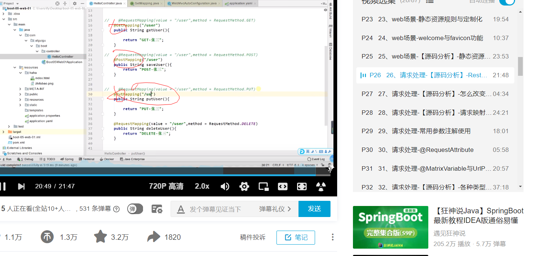Viewport: 550px width, 256px height.
Task: Expand the static folder node
Action: coord(21,105)
